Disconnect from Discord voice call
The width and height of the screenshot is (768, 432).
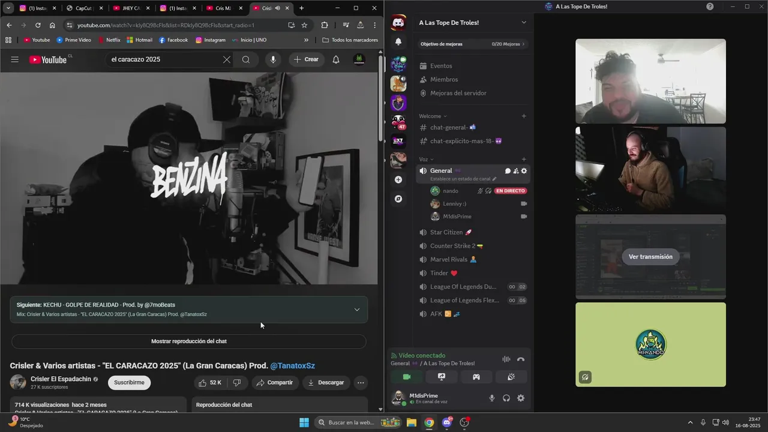(521, 359)
